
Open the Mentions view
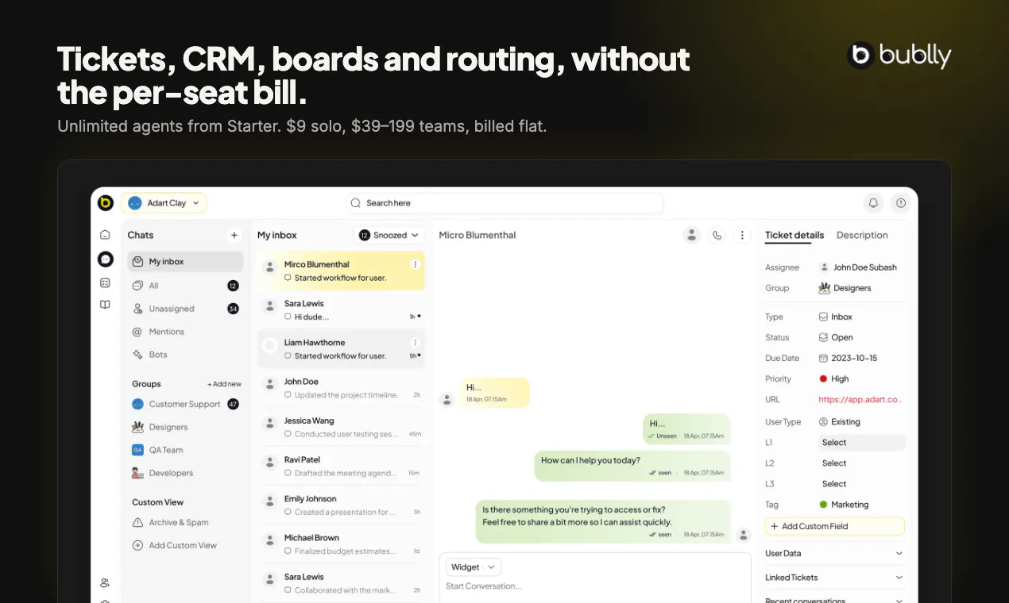pyautogui.click(x=185, y=332)
